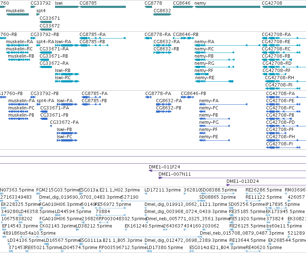Screen dimensions: 306x253
Task: Select EST label LD17380.5prime
Action: [x=165, y=248]
